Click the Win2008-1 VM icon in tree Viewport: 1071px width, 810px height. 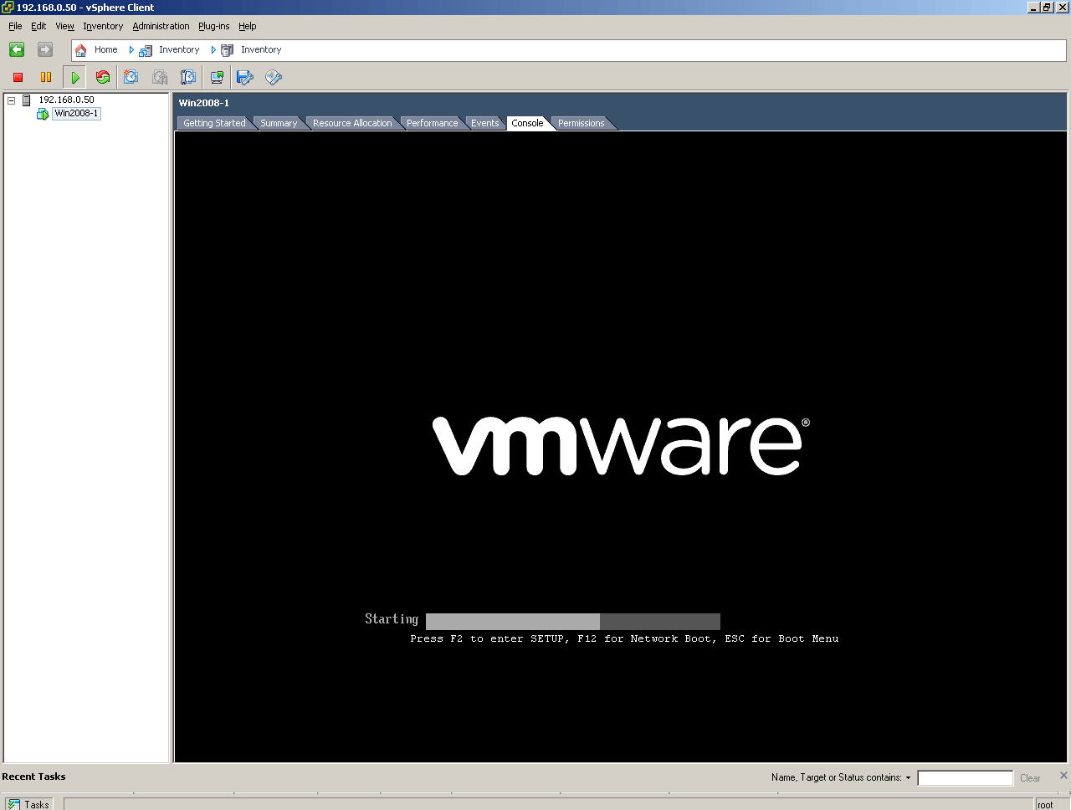point(43,114)
